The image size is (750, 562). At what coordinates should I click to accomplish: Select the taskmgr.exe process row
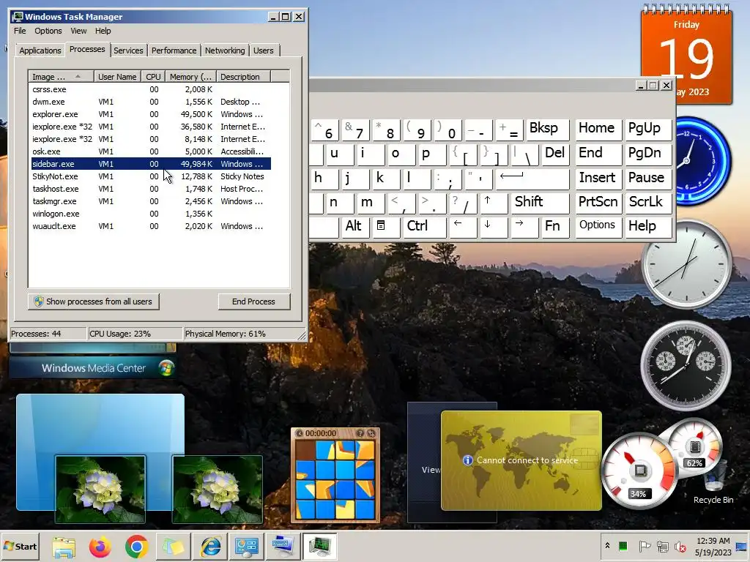(151, 201)
